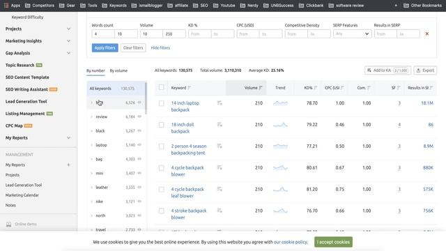Expand the Marketing Insights section
The width and height of the screenshot is (446, 251).
pos(68,41)
